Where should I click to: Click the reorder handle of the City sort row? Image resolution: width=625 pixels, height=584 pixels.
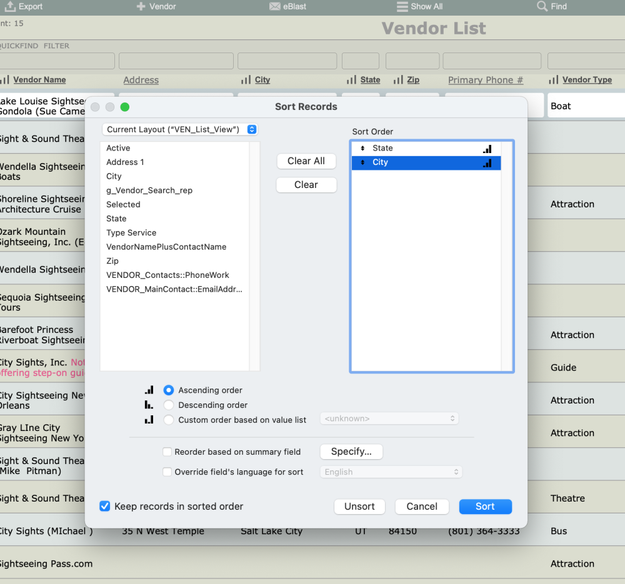click(362, 162)
